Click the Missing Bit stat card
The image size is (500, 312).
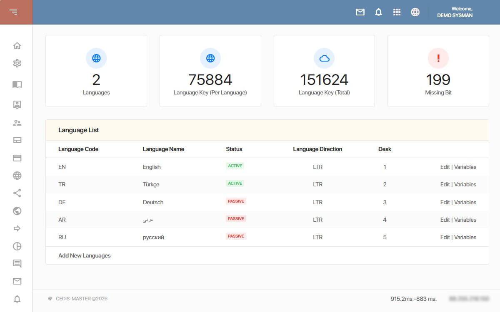coord(438,71)
